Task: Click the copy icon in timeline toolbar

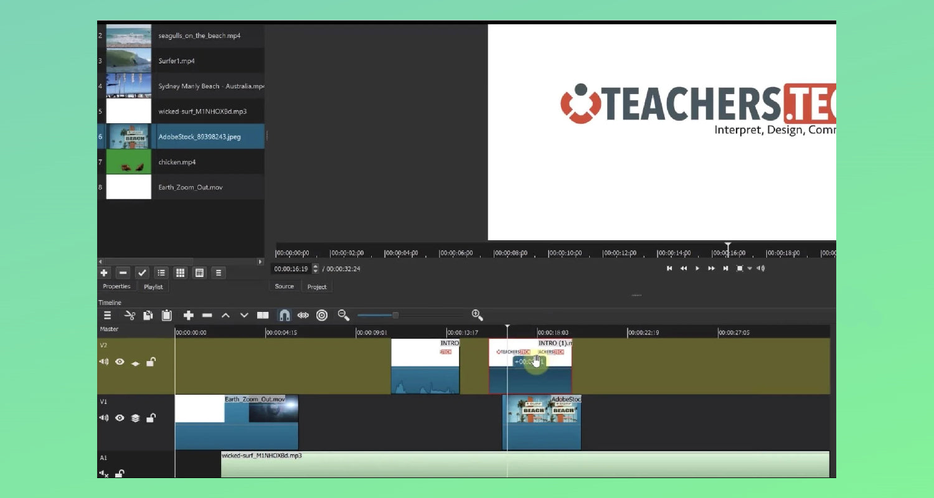Action: coord(148,316)
